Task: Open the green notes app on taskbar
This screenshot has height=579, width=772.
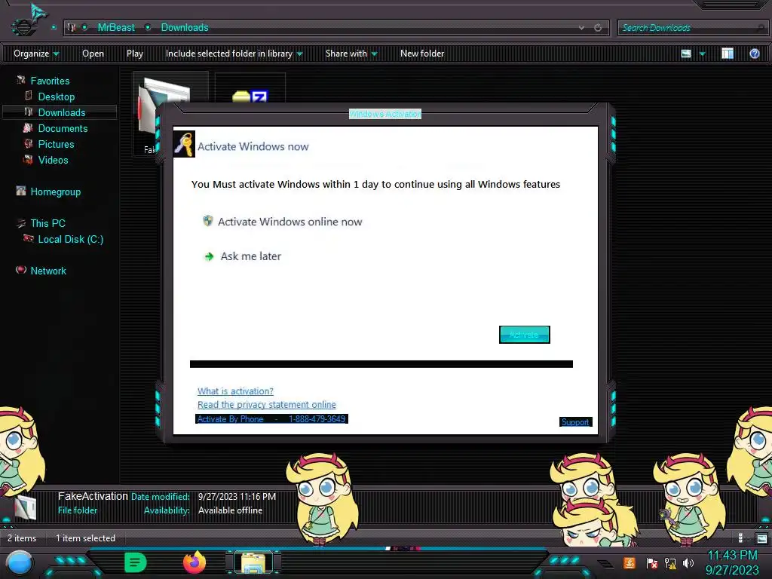Action: point(135,562)
